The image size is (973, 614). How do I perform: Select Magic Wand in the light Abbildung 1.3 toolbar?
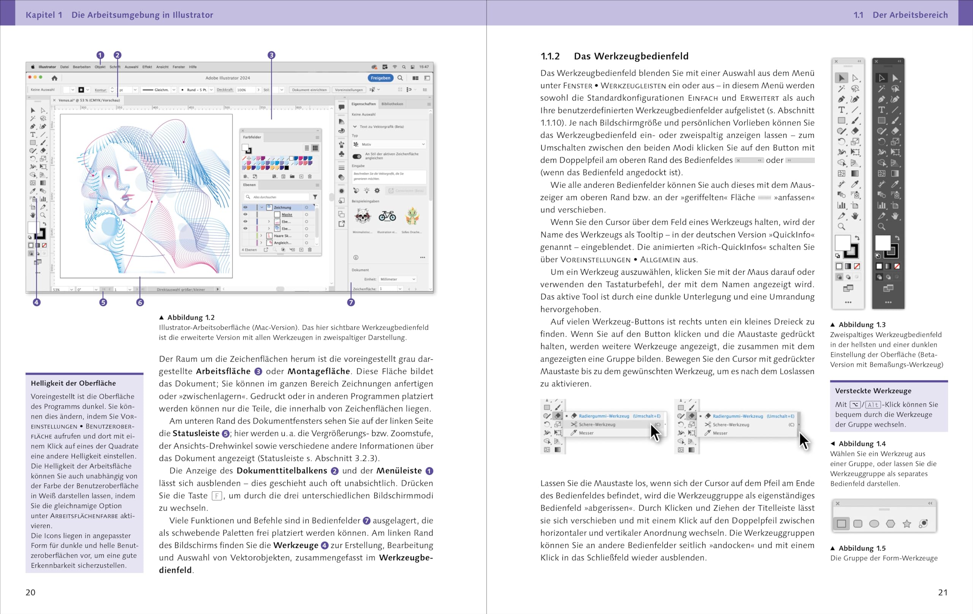click(841, 89)
